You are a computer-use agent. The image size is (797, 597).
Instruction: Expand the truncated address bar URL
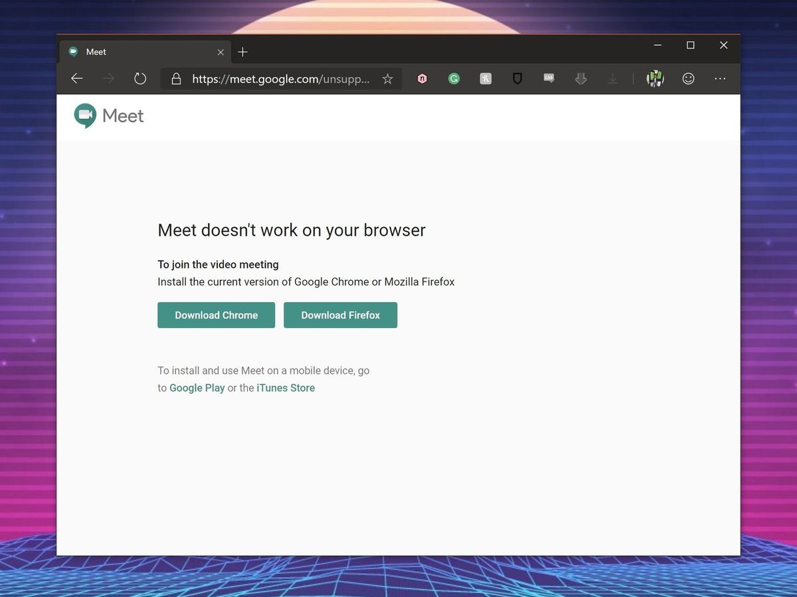point(359,79)
